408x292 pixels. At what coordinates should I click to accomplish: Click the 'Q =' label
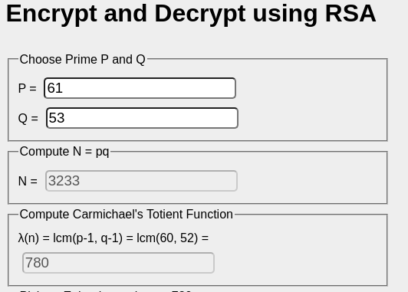[x=28, y=118]
